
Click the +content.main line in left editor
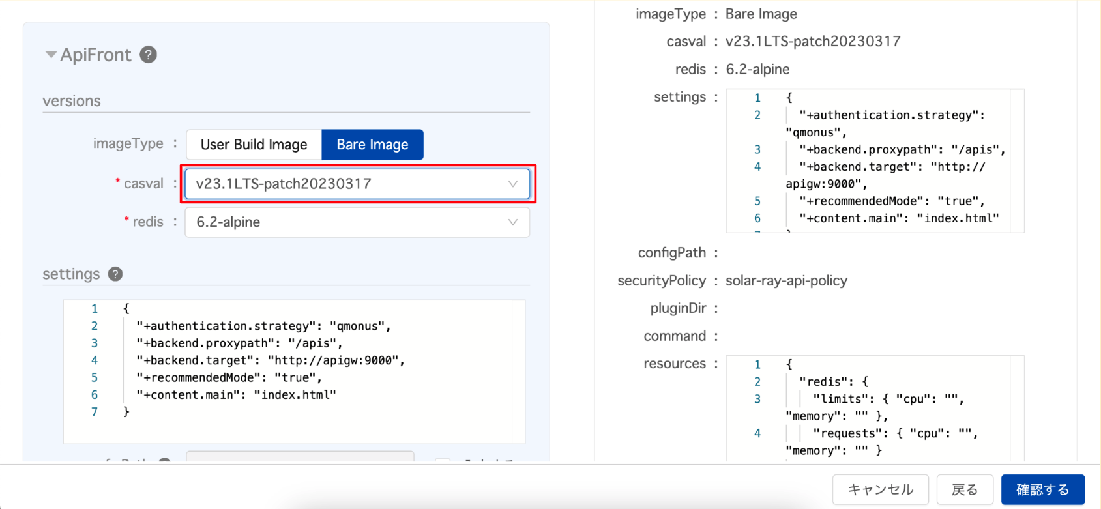click(236, 395)
